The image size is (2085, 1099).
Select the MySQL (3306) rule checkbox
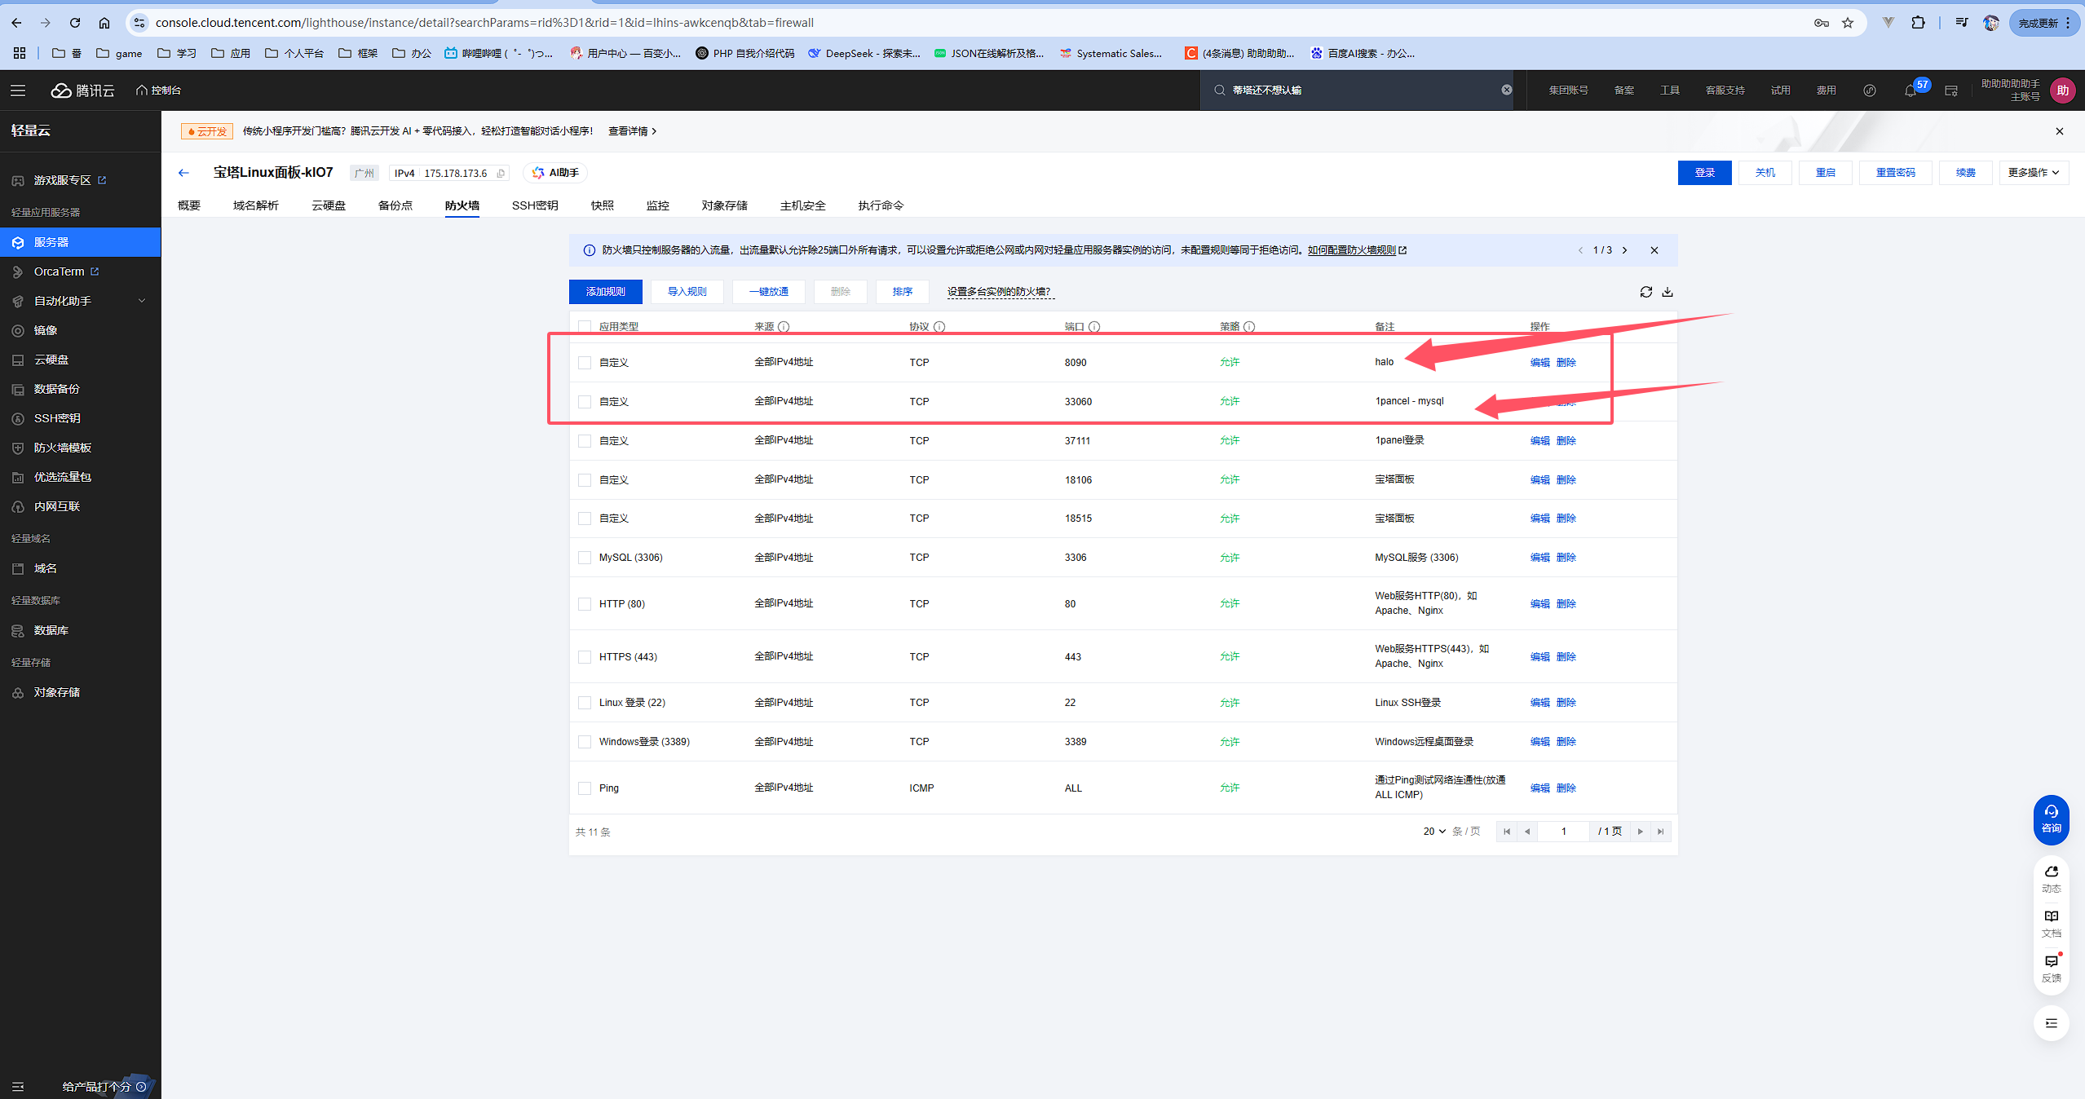click(585, 558)
